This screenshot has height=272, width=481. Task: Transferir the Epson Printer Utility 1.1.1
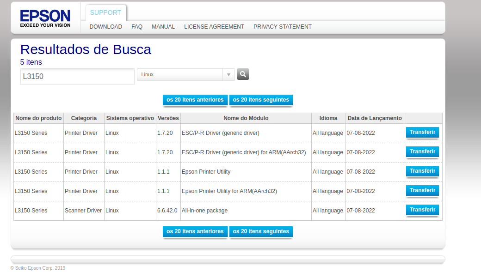(x=422, y=171)
